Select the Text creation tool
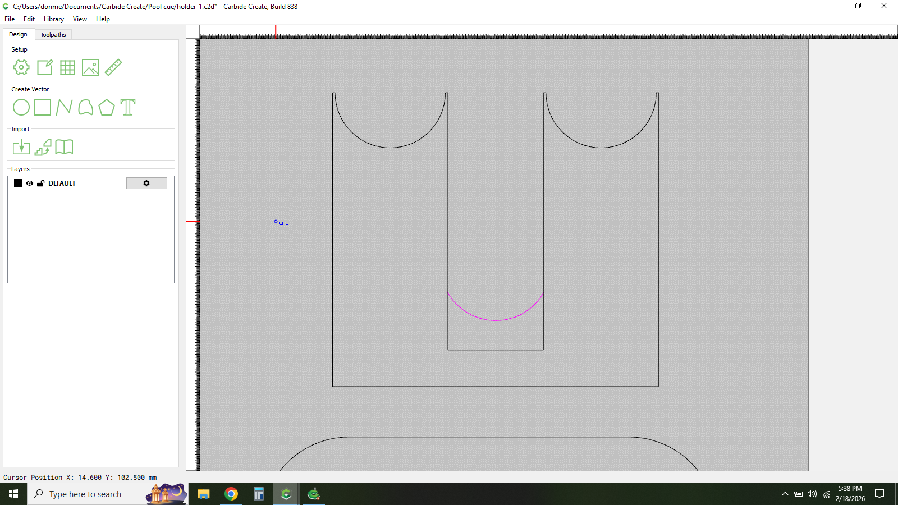Screen dimensions: 898x505 (x=128, y=107)
